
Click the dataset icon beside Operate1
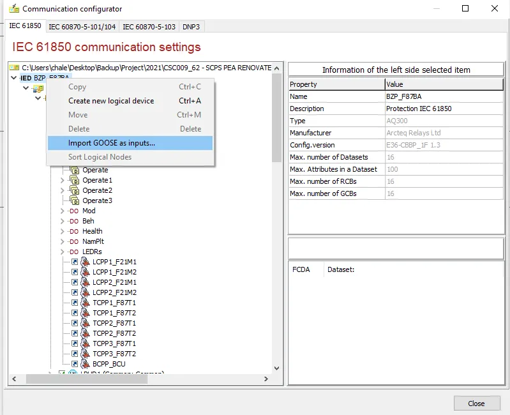pyautogui.click(x=75, y=180)
